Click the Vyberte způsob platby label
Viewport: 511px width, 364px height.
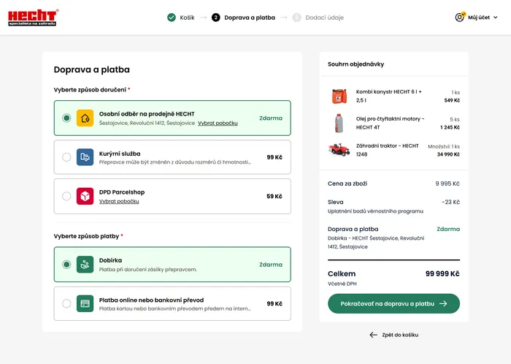point(86,236)
